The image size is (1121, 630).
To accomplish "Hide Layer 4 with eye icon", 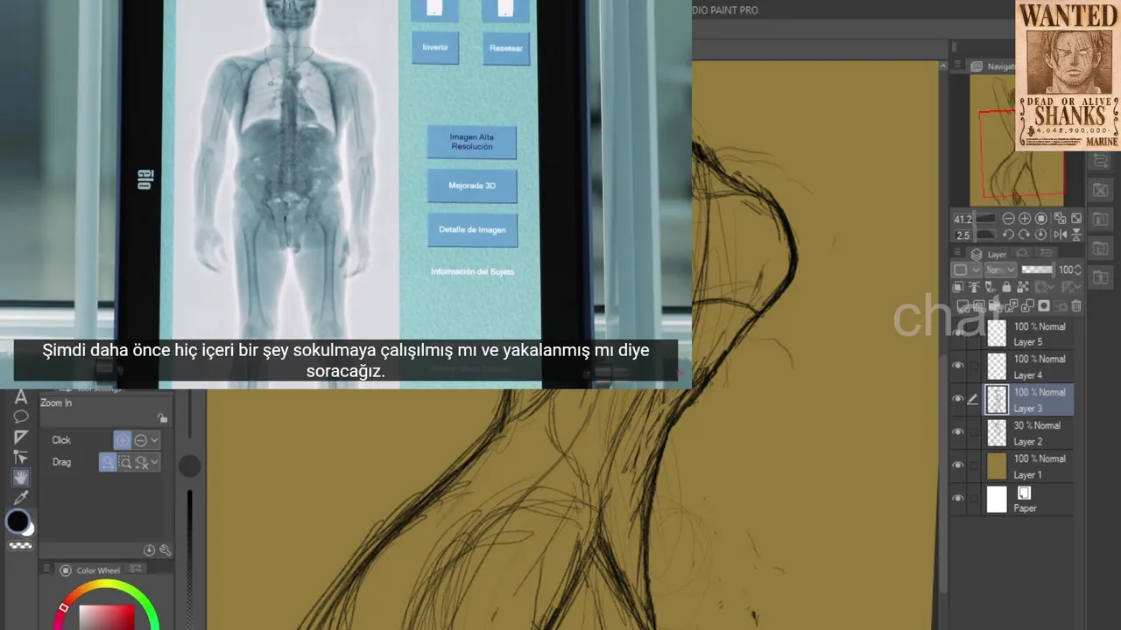I will coord(958,366).
